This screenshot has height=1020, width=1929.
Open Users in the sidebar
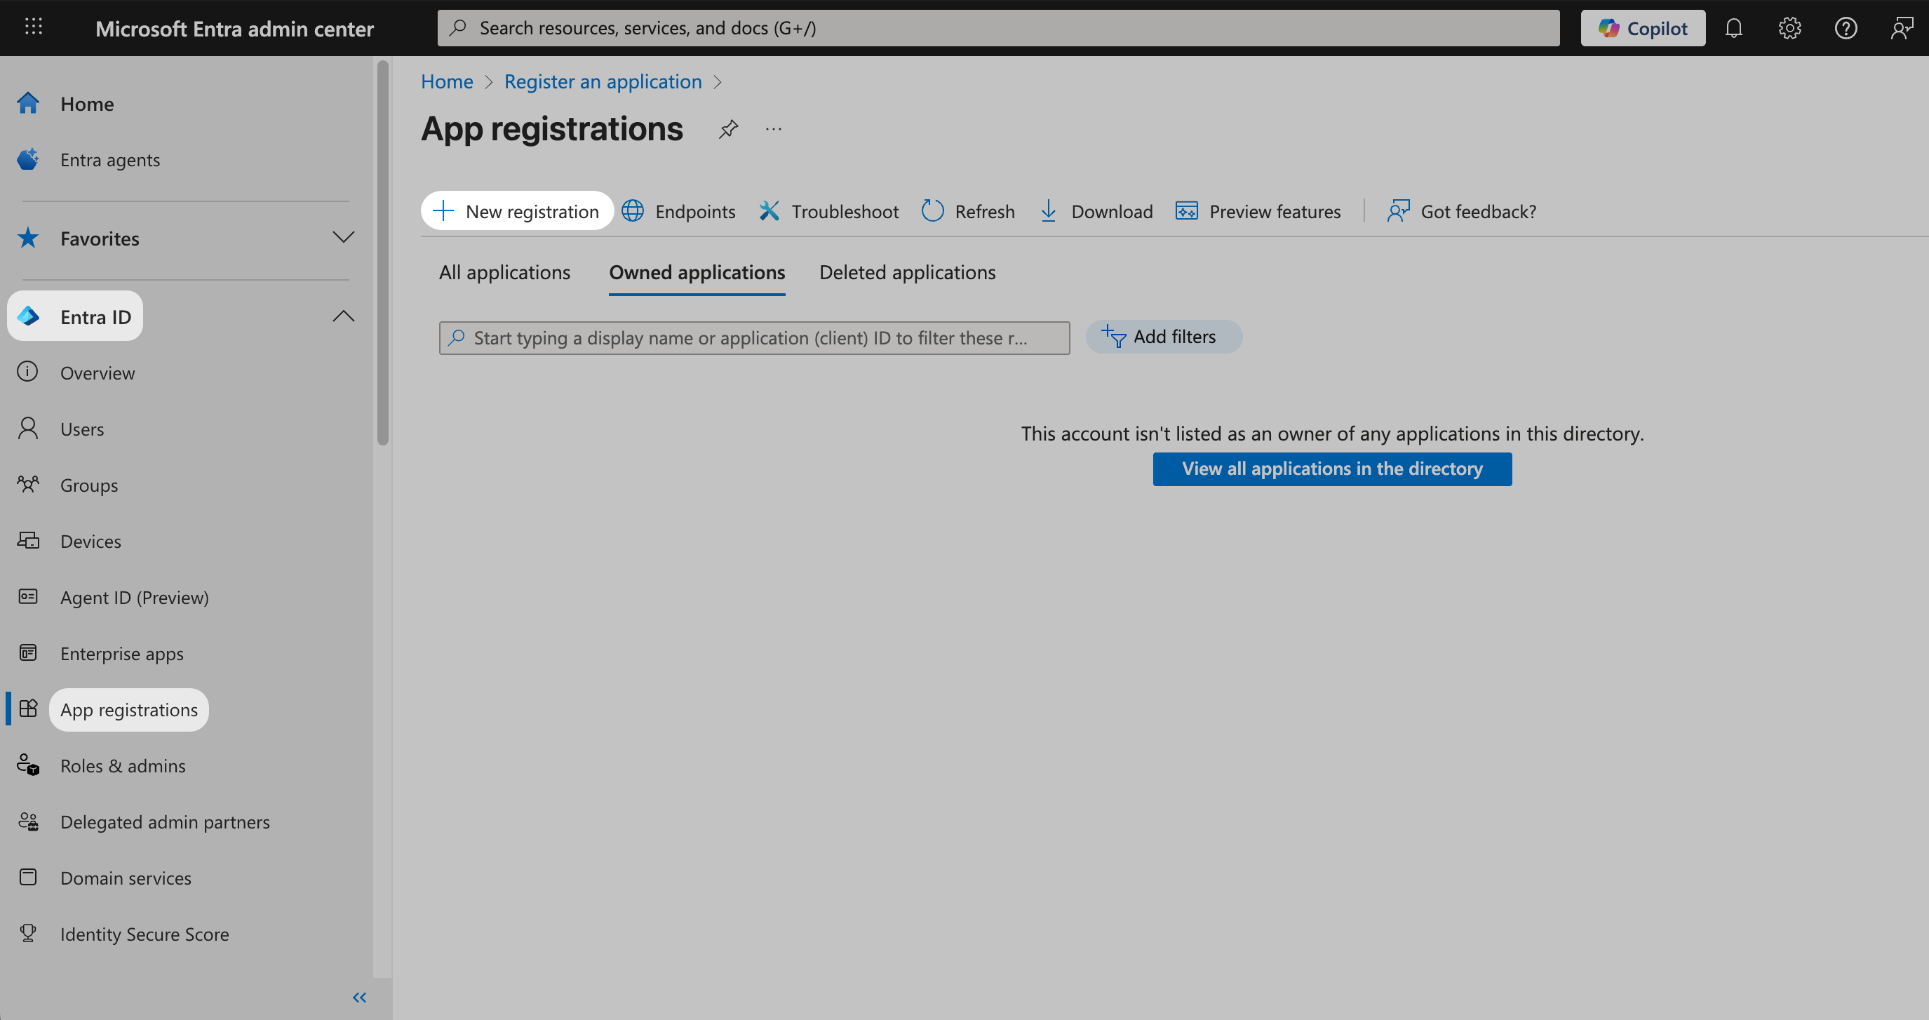tap(82, 429)
